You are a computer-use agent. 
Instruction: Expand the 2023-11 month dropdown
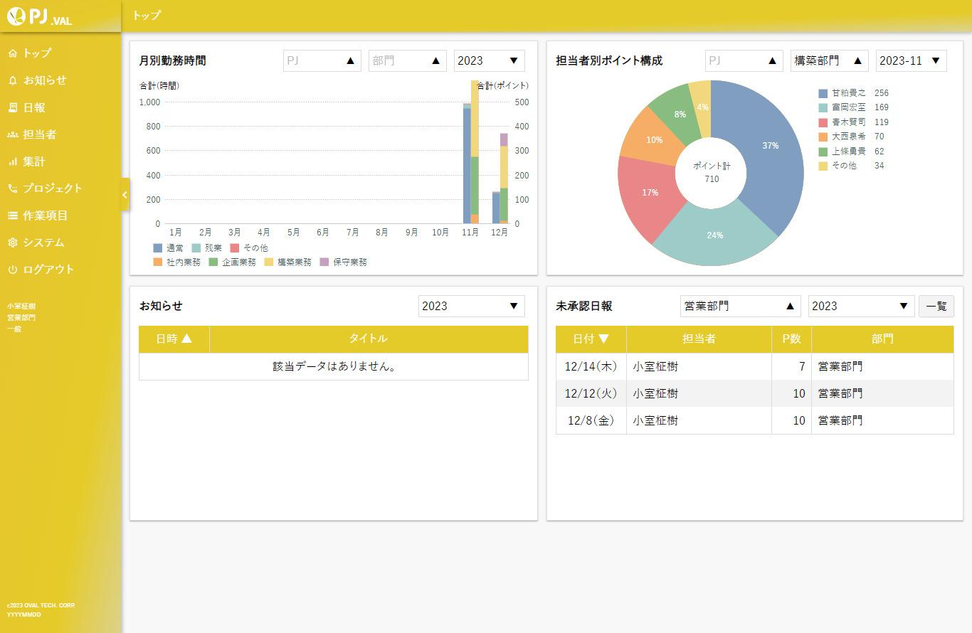[x=911, y=61]
